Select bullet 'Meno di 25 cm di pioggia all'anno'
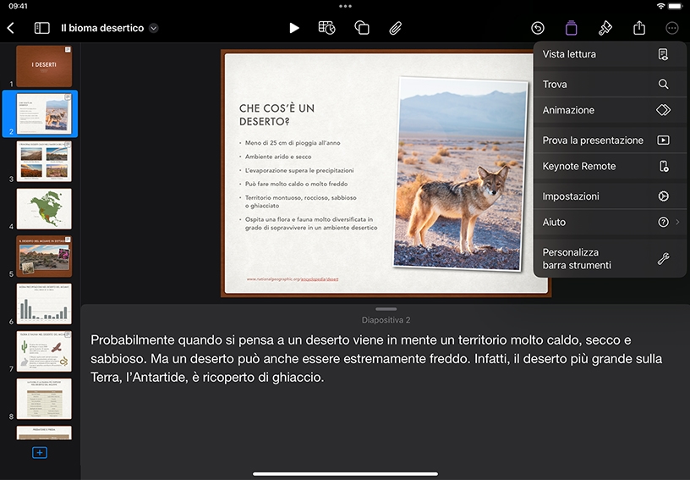The height and width of the screenshot is (480, 690). pos(293,143)
